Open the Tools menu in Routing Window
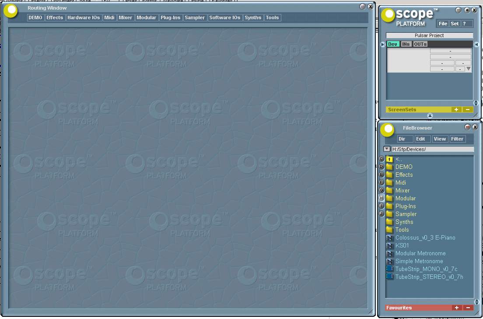 point(272,17)
